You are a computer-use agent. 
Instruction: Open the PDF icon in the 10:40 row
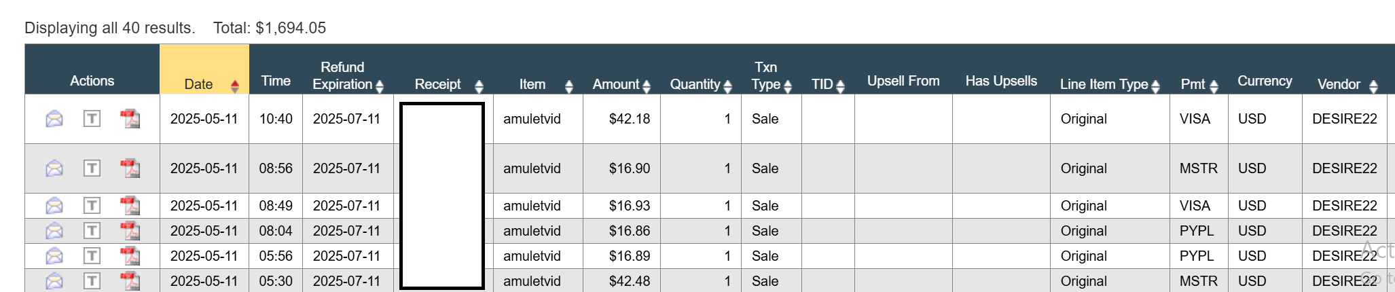pyautogui.click(x=130, y=119)
